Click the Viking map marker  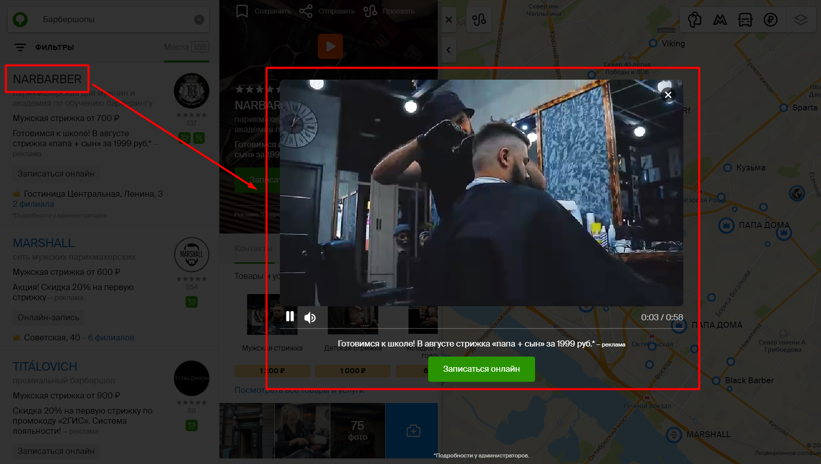(x=653, y=43)
